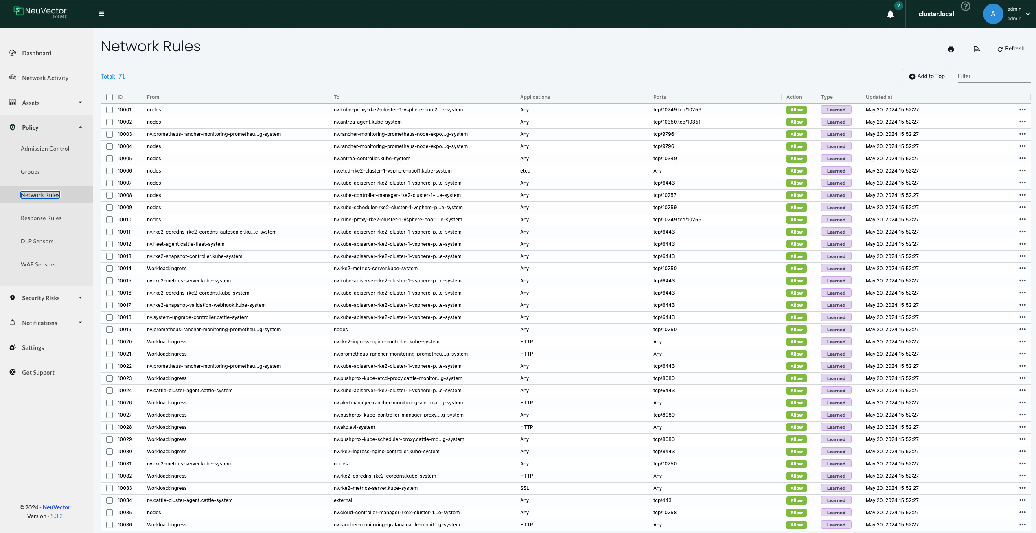Screen dimensions: 1036x533
Task: Open actions menu for rule 10001
Action: (1022, 109)
